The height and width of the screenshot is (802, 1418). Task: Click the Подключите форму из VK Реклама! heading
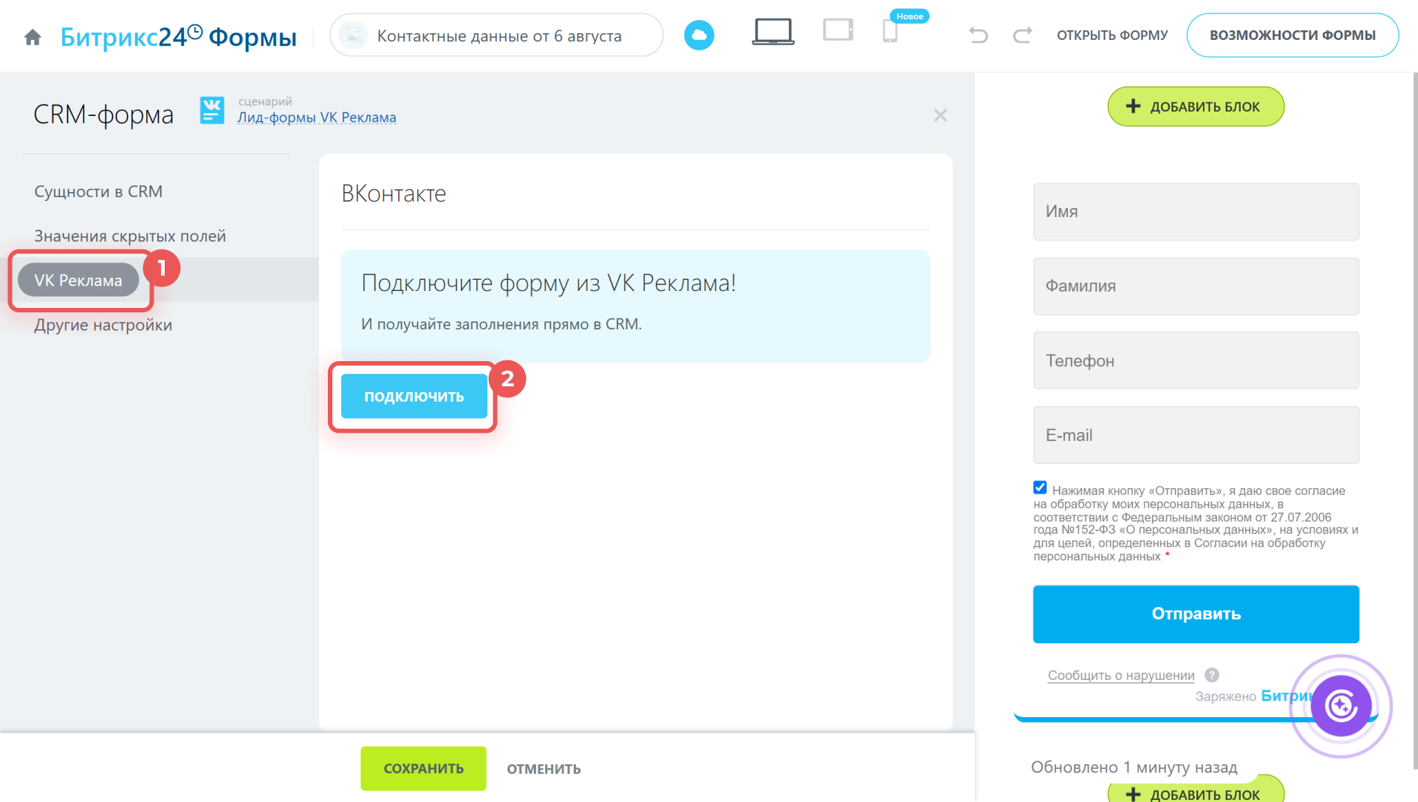549,283
